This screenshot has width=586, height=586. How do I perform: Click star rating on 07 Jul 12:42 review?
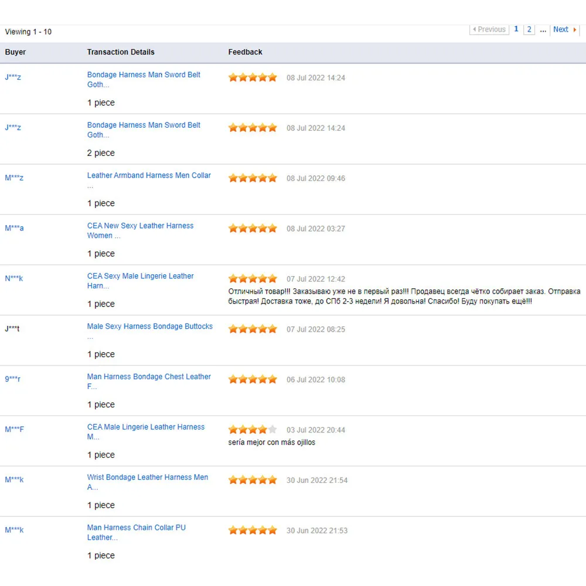point(253,278)
